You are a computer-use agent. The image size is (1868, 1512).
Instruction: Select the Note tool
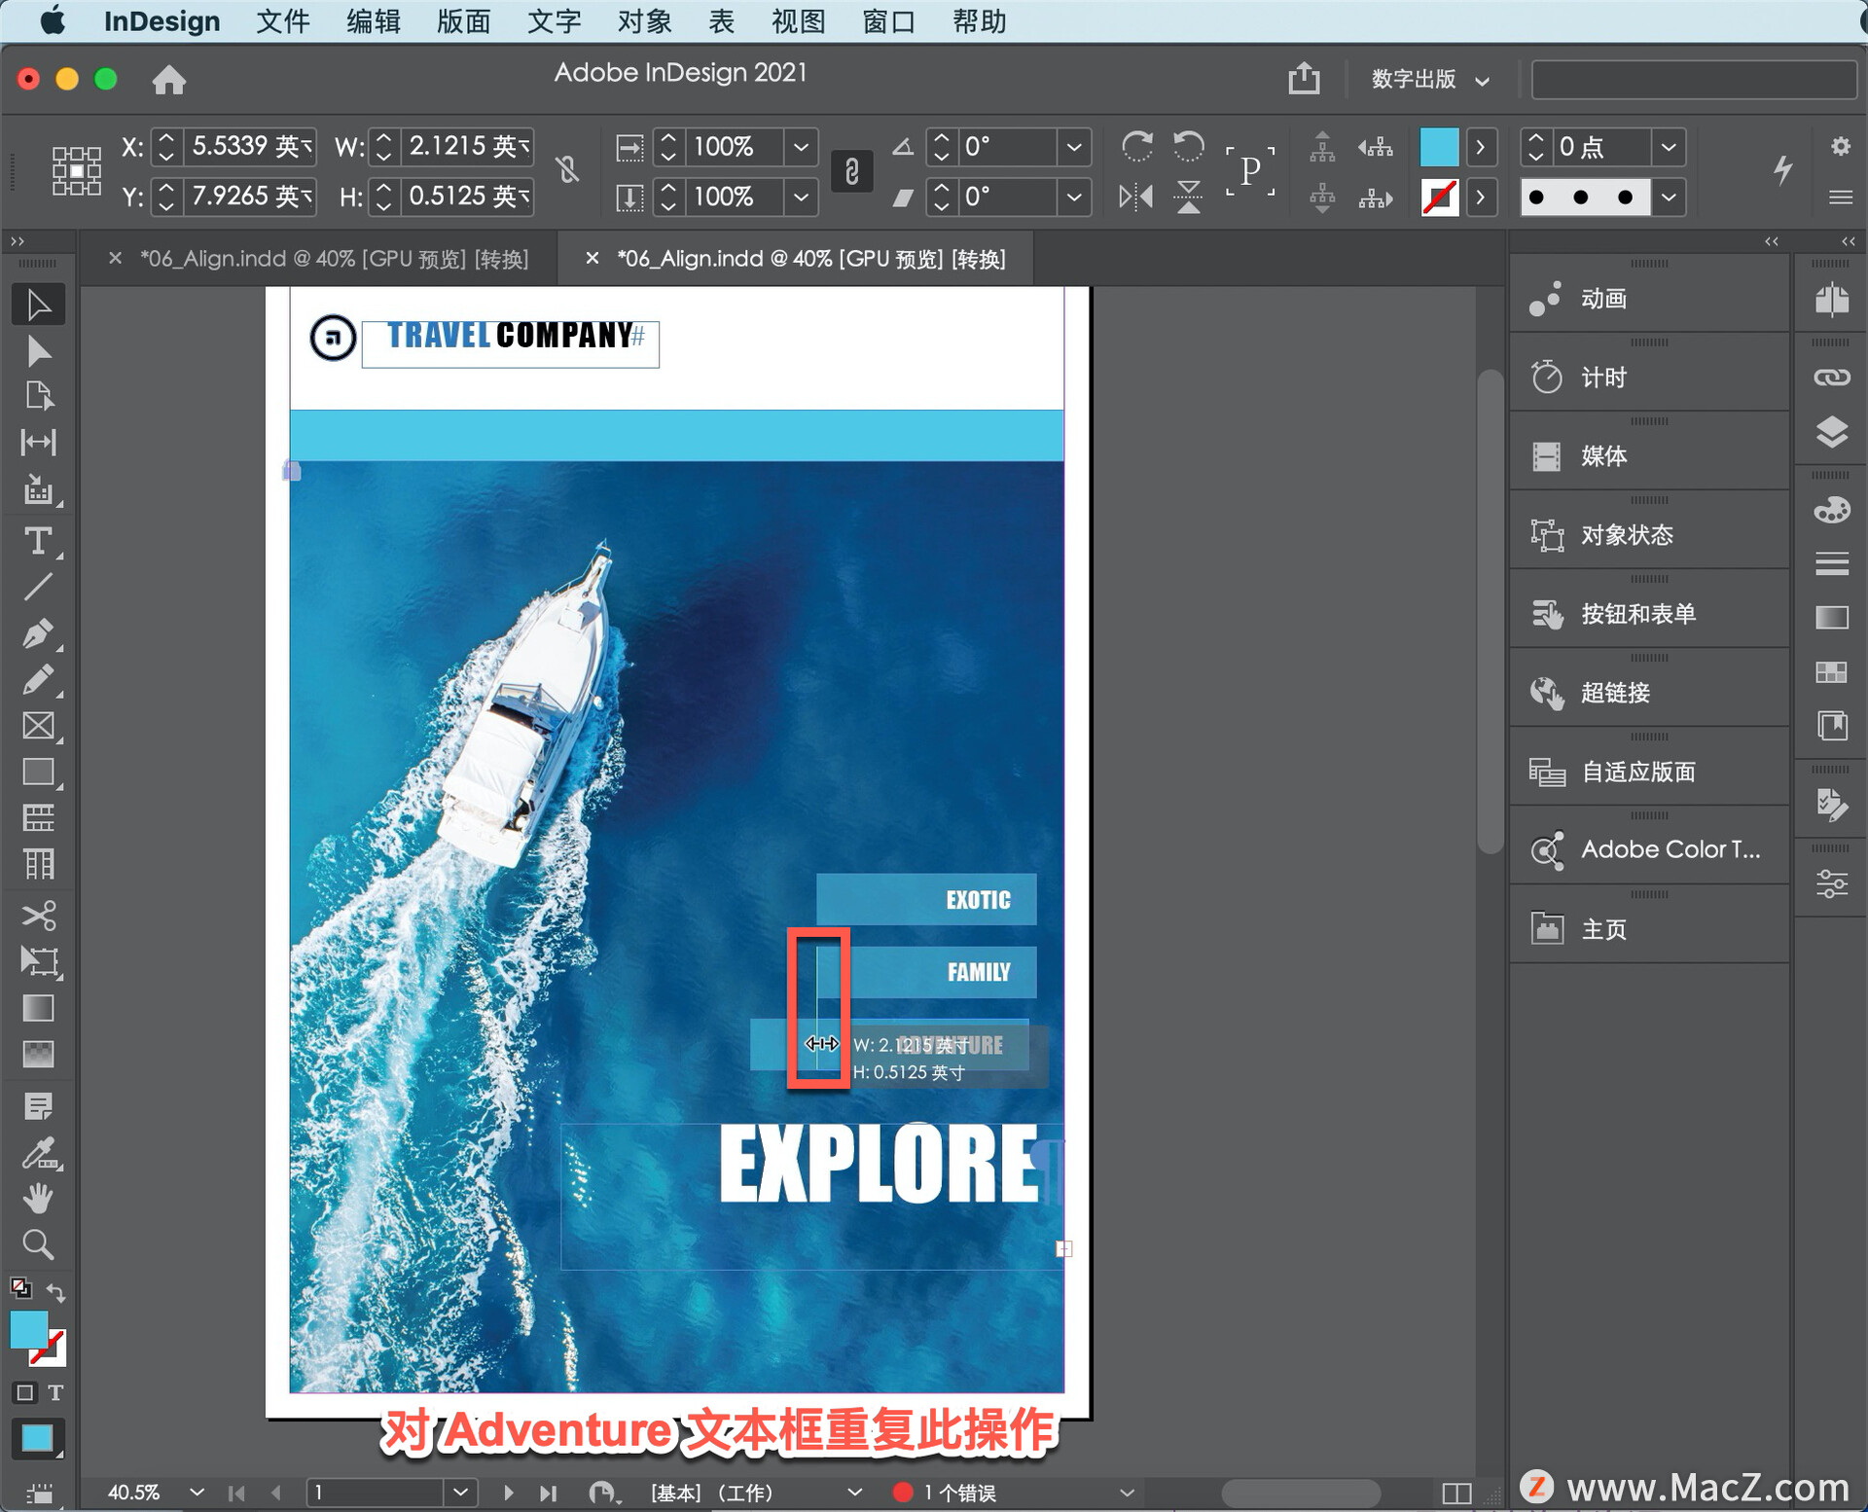[38, 1106]
